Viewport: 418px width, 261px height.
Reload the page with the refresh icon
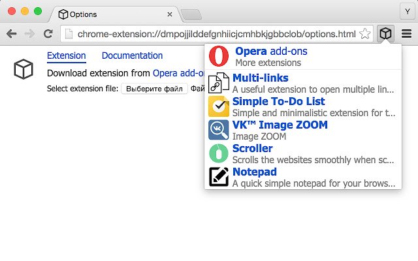coord(48,34)
